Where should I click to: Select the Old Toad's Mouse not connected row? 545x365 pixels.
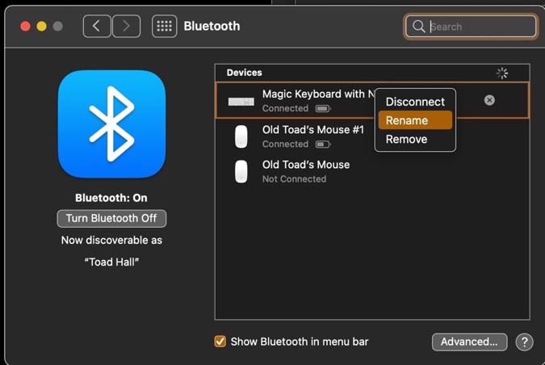tap(372, 171)
